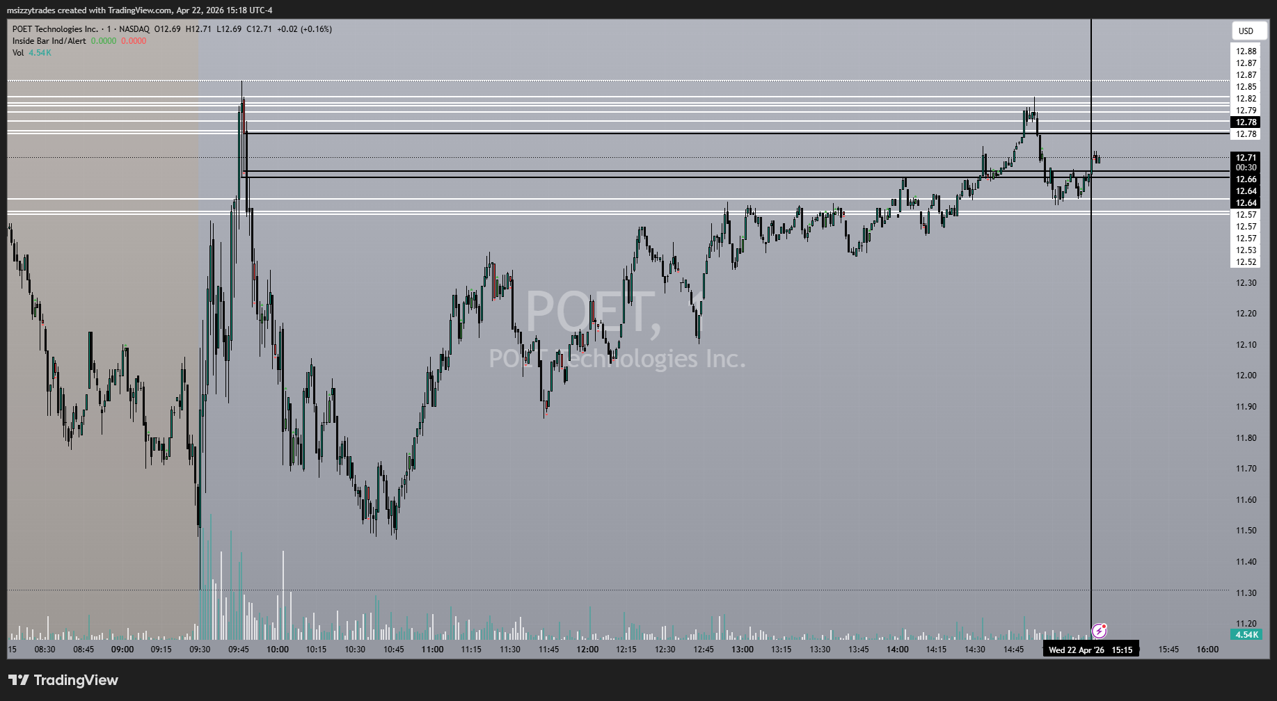Click the 12:30 time axis label
Image resolution: width=1277 pixels, height=701 pixels.
[x=665, y=650]
